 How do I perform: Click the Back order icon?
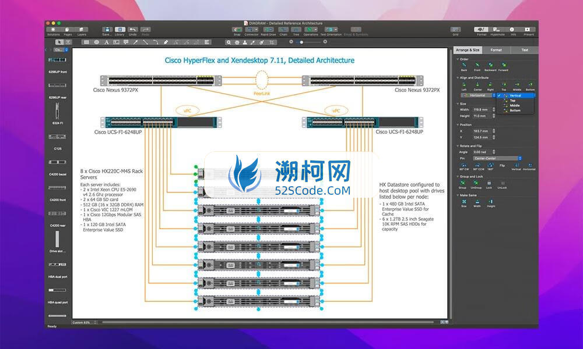(464, 65)
